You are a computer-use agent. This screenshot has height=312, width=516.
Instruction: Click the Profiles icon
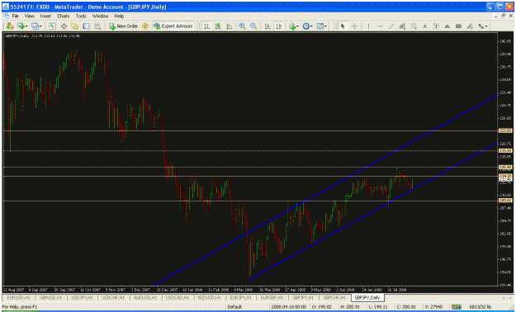[x=35, y=26]
